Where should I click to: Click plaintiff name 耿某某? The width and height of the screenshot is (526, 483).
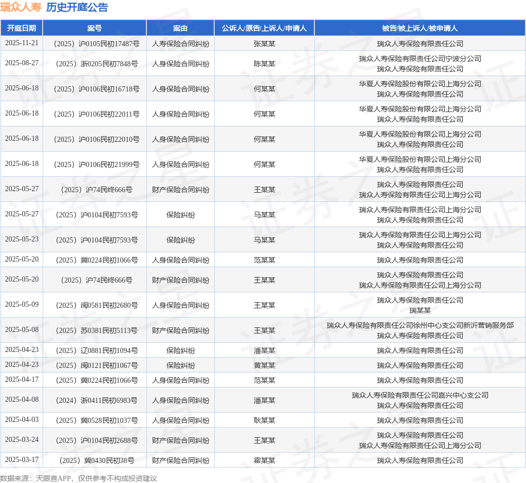(265, 420)
